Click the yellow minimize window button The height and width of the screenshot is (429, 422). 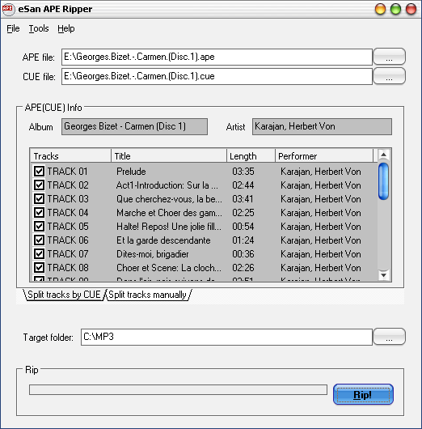pos(380,9)
